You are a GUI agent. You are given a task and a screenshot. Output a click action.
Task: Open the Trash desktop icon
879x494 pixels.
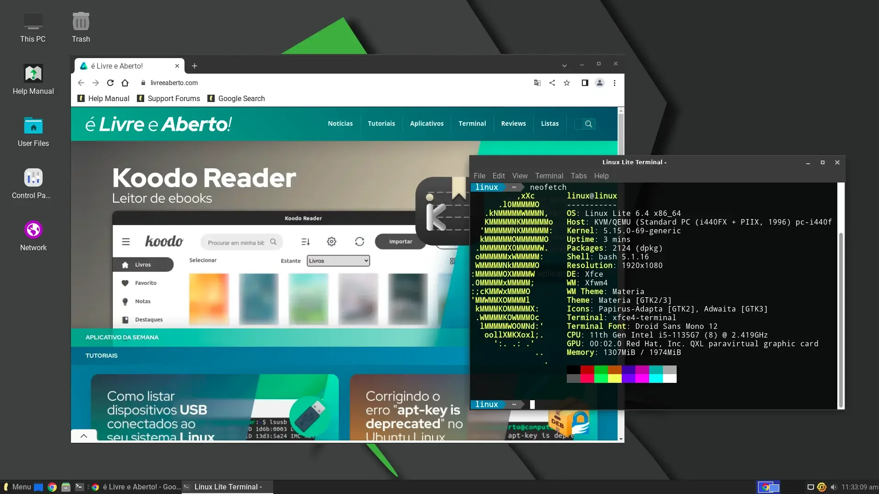(81, 27)
